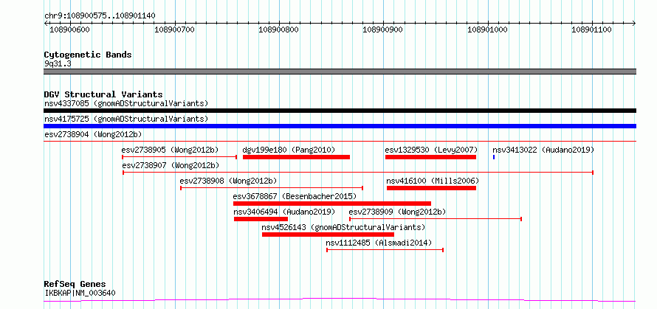This screenshot has width=657, height=309.
Task: Click ruler position 108901000
Action: pyautogui.click(x=488, y=29)
